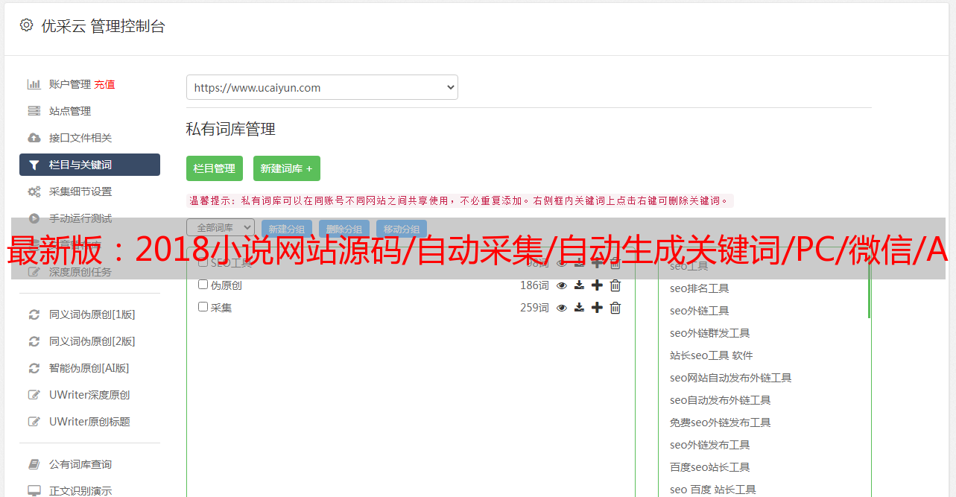956x497 pixels.
Task: Open 同义词伪原创[1版] sidebar item
Action: tap(92, 314)
